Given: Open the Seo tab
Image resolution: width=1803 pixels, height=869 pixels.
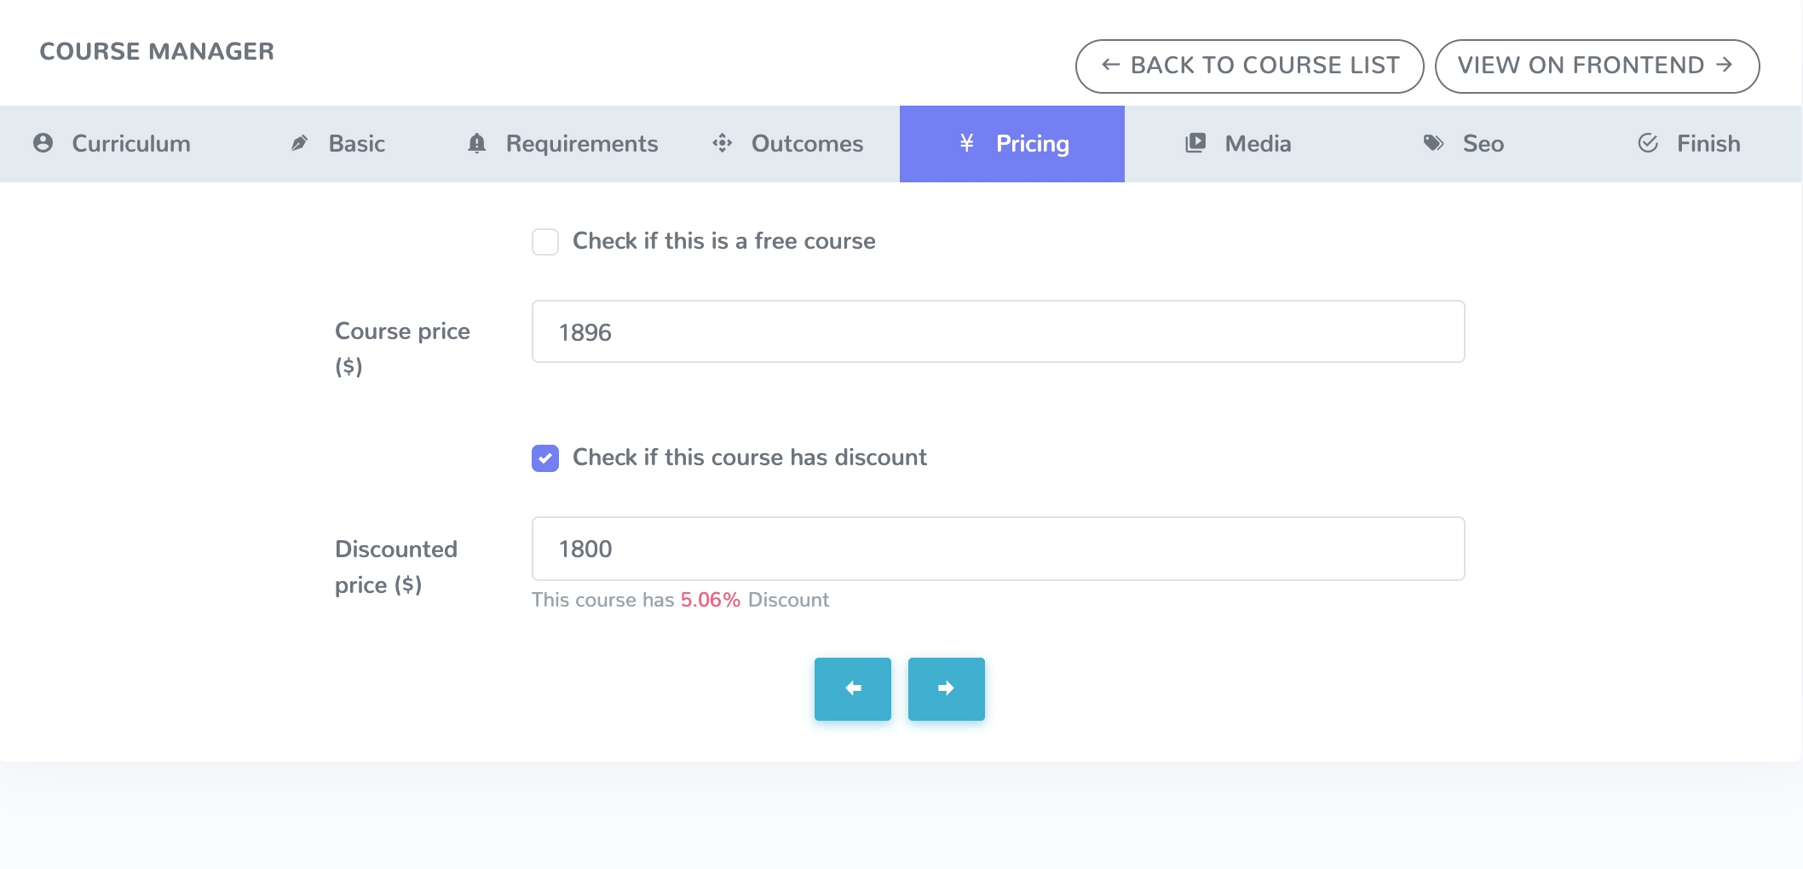Looking at the screenshot, I should click(1483, 143).
